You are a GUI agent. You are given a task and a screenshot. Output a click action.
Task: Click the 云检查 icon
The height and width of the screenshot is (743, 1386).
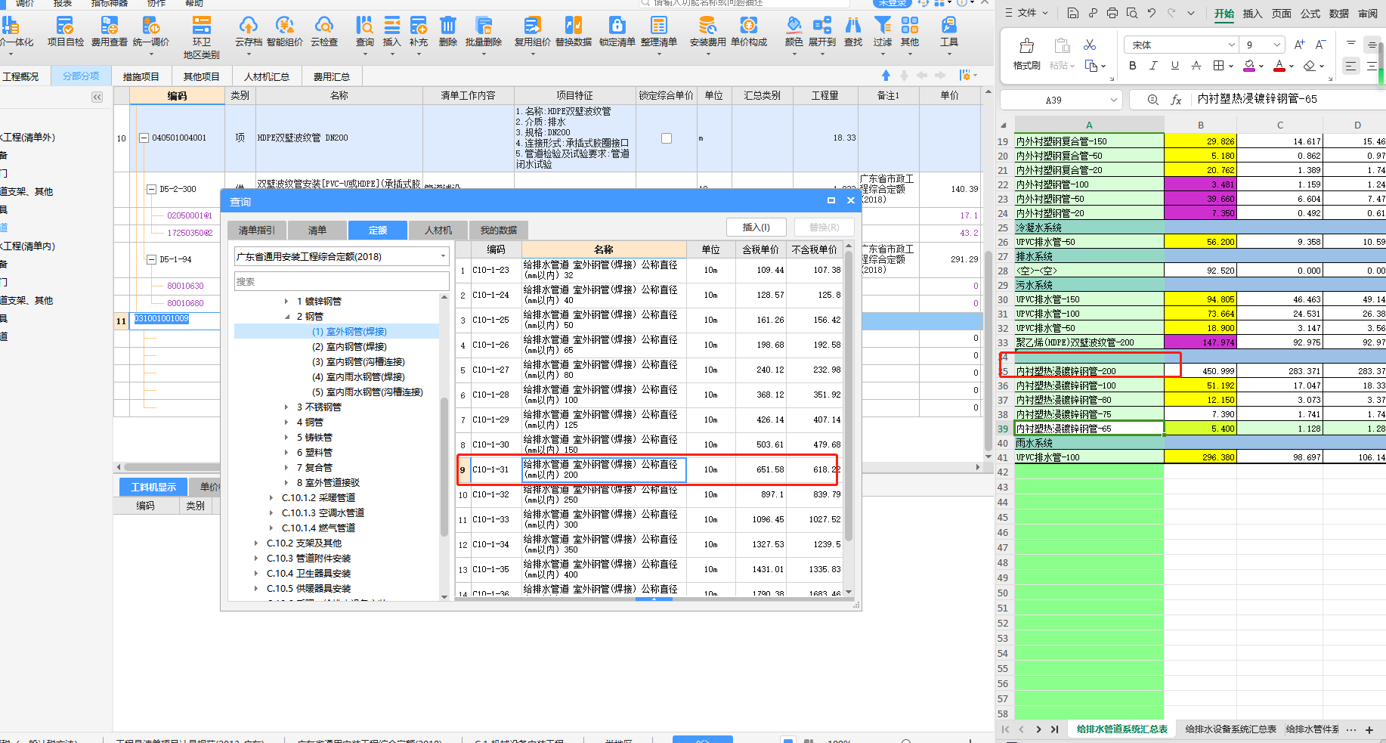click(324, 32)
